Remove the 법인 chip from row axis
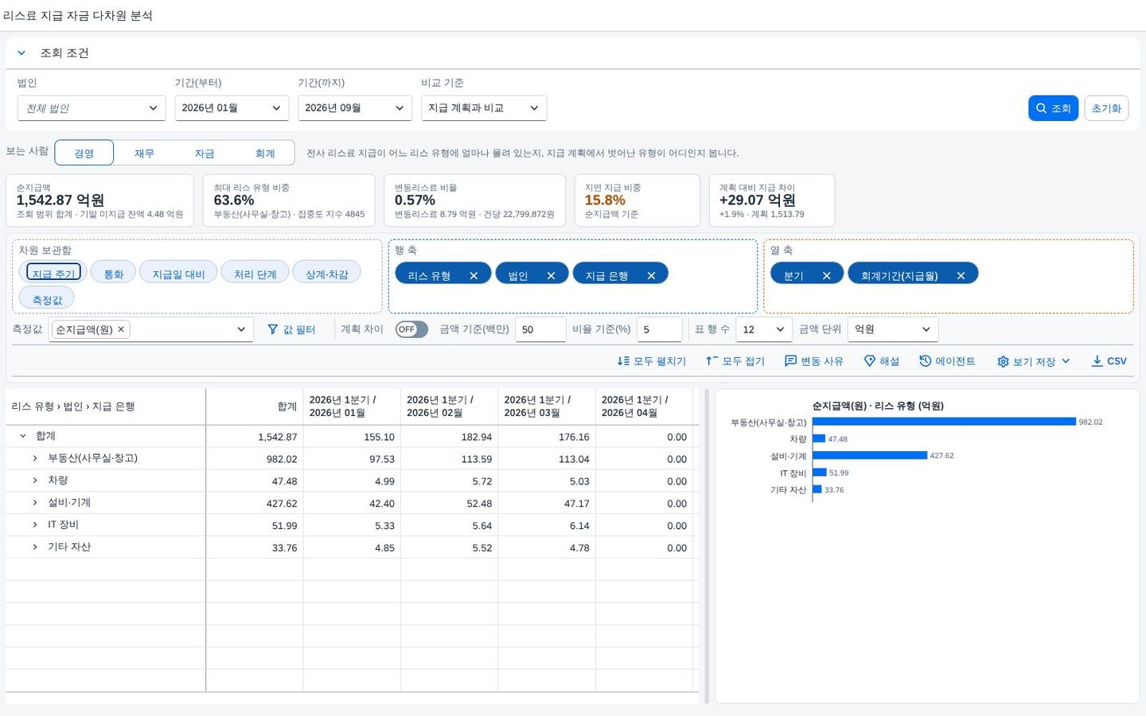 [551, 276]
